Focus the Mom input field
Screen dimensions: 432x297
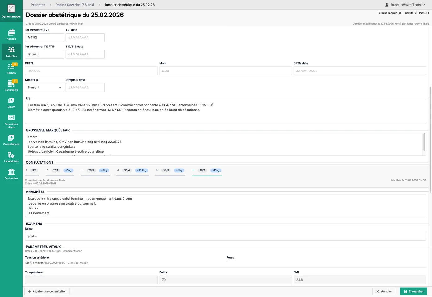(226, 71)
